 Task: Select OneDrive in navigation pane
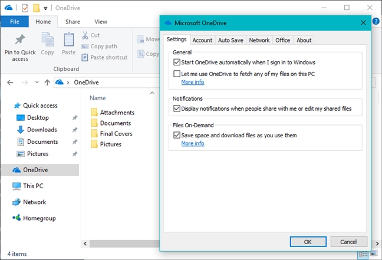coord(40,170)
